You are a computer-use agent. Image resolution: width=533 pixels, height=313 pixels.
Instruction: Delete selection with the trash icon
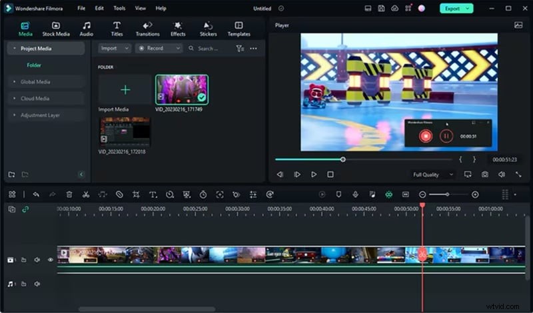click(69, 194)
